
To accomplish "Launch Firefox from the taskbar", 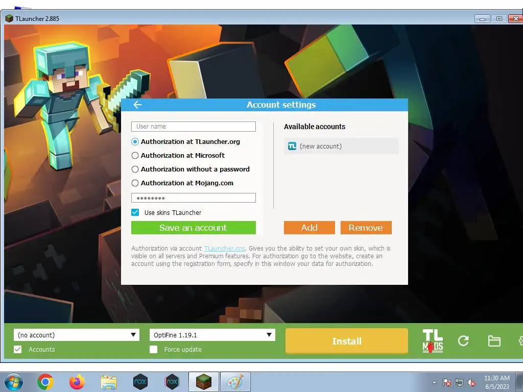I will [77, 382].
